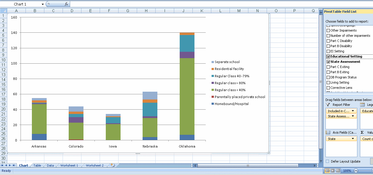Enable Defer Layout Update
The height and width of the screenshot is (175, 373).
tap(327, 161)
